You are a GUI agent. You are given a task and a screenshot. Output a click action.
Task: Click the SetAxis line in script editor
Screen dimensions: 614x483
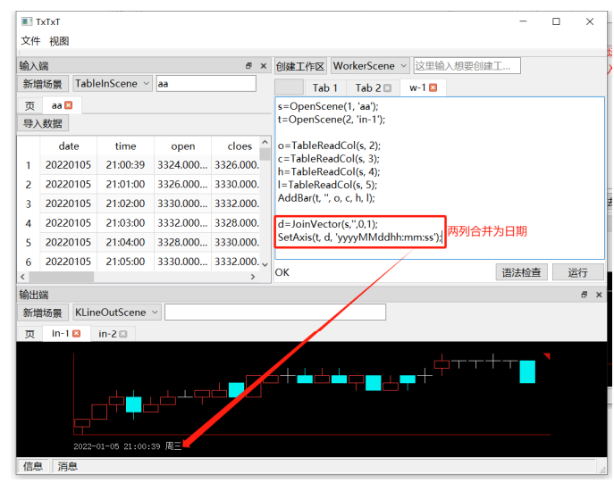[x=360, y=237]
